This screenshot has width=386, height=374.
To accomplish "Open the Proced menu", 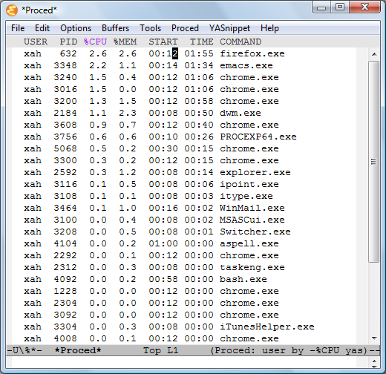I will point(185,28).
